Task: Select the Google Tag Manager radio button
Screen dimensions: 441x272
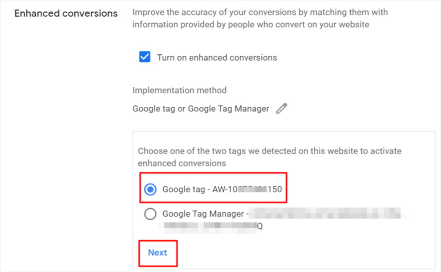Action: [x=150, y=214]
